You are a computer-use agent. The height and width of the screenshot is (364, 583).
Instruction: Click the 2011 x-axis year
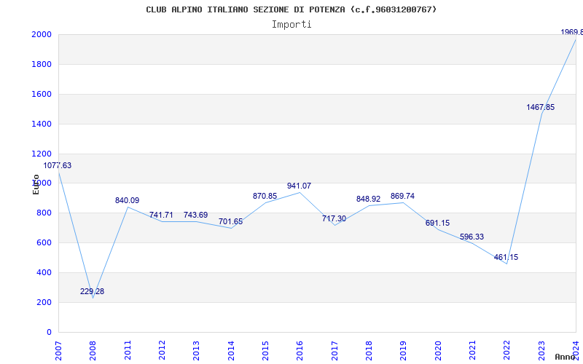point(128,351)
